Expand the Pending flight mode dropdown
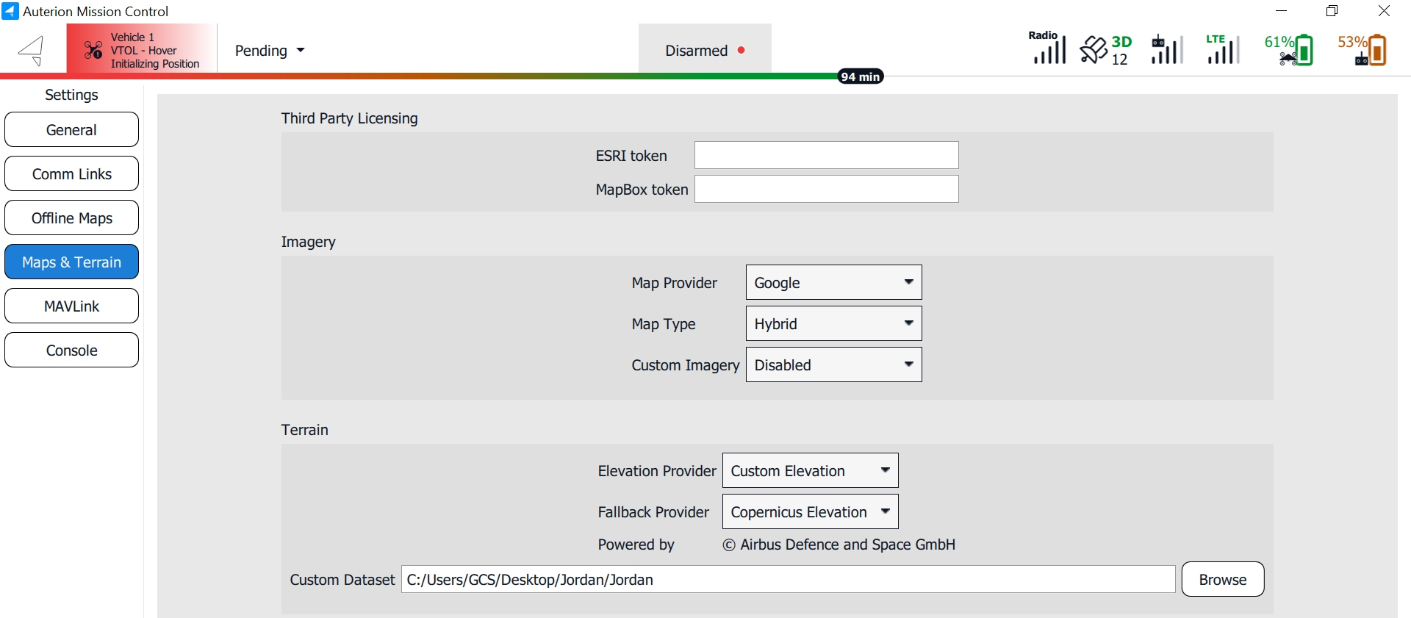 coord(269,51)
